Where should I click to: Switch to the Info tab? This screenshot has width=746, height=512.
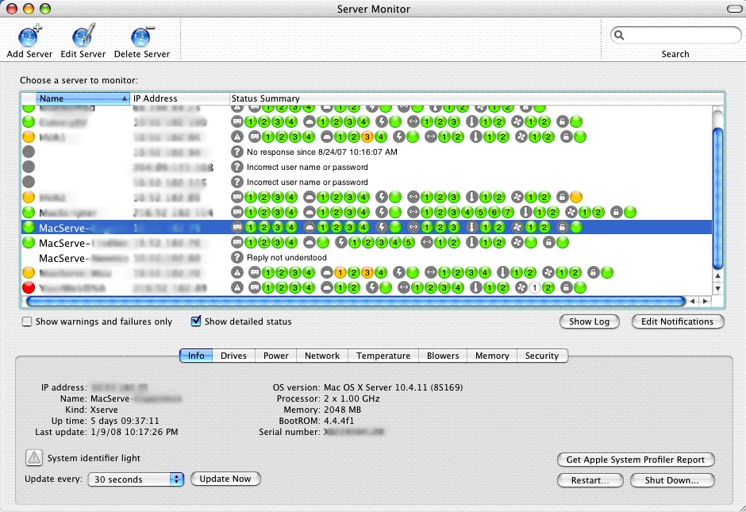coord(196,356)
